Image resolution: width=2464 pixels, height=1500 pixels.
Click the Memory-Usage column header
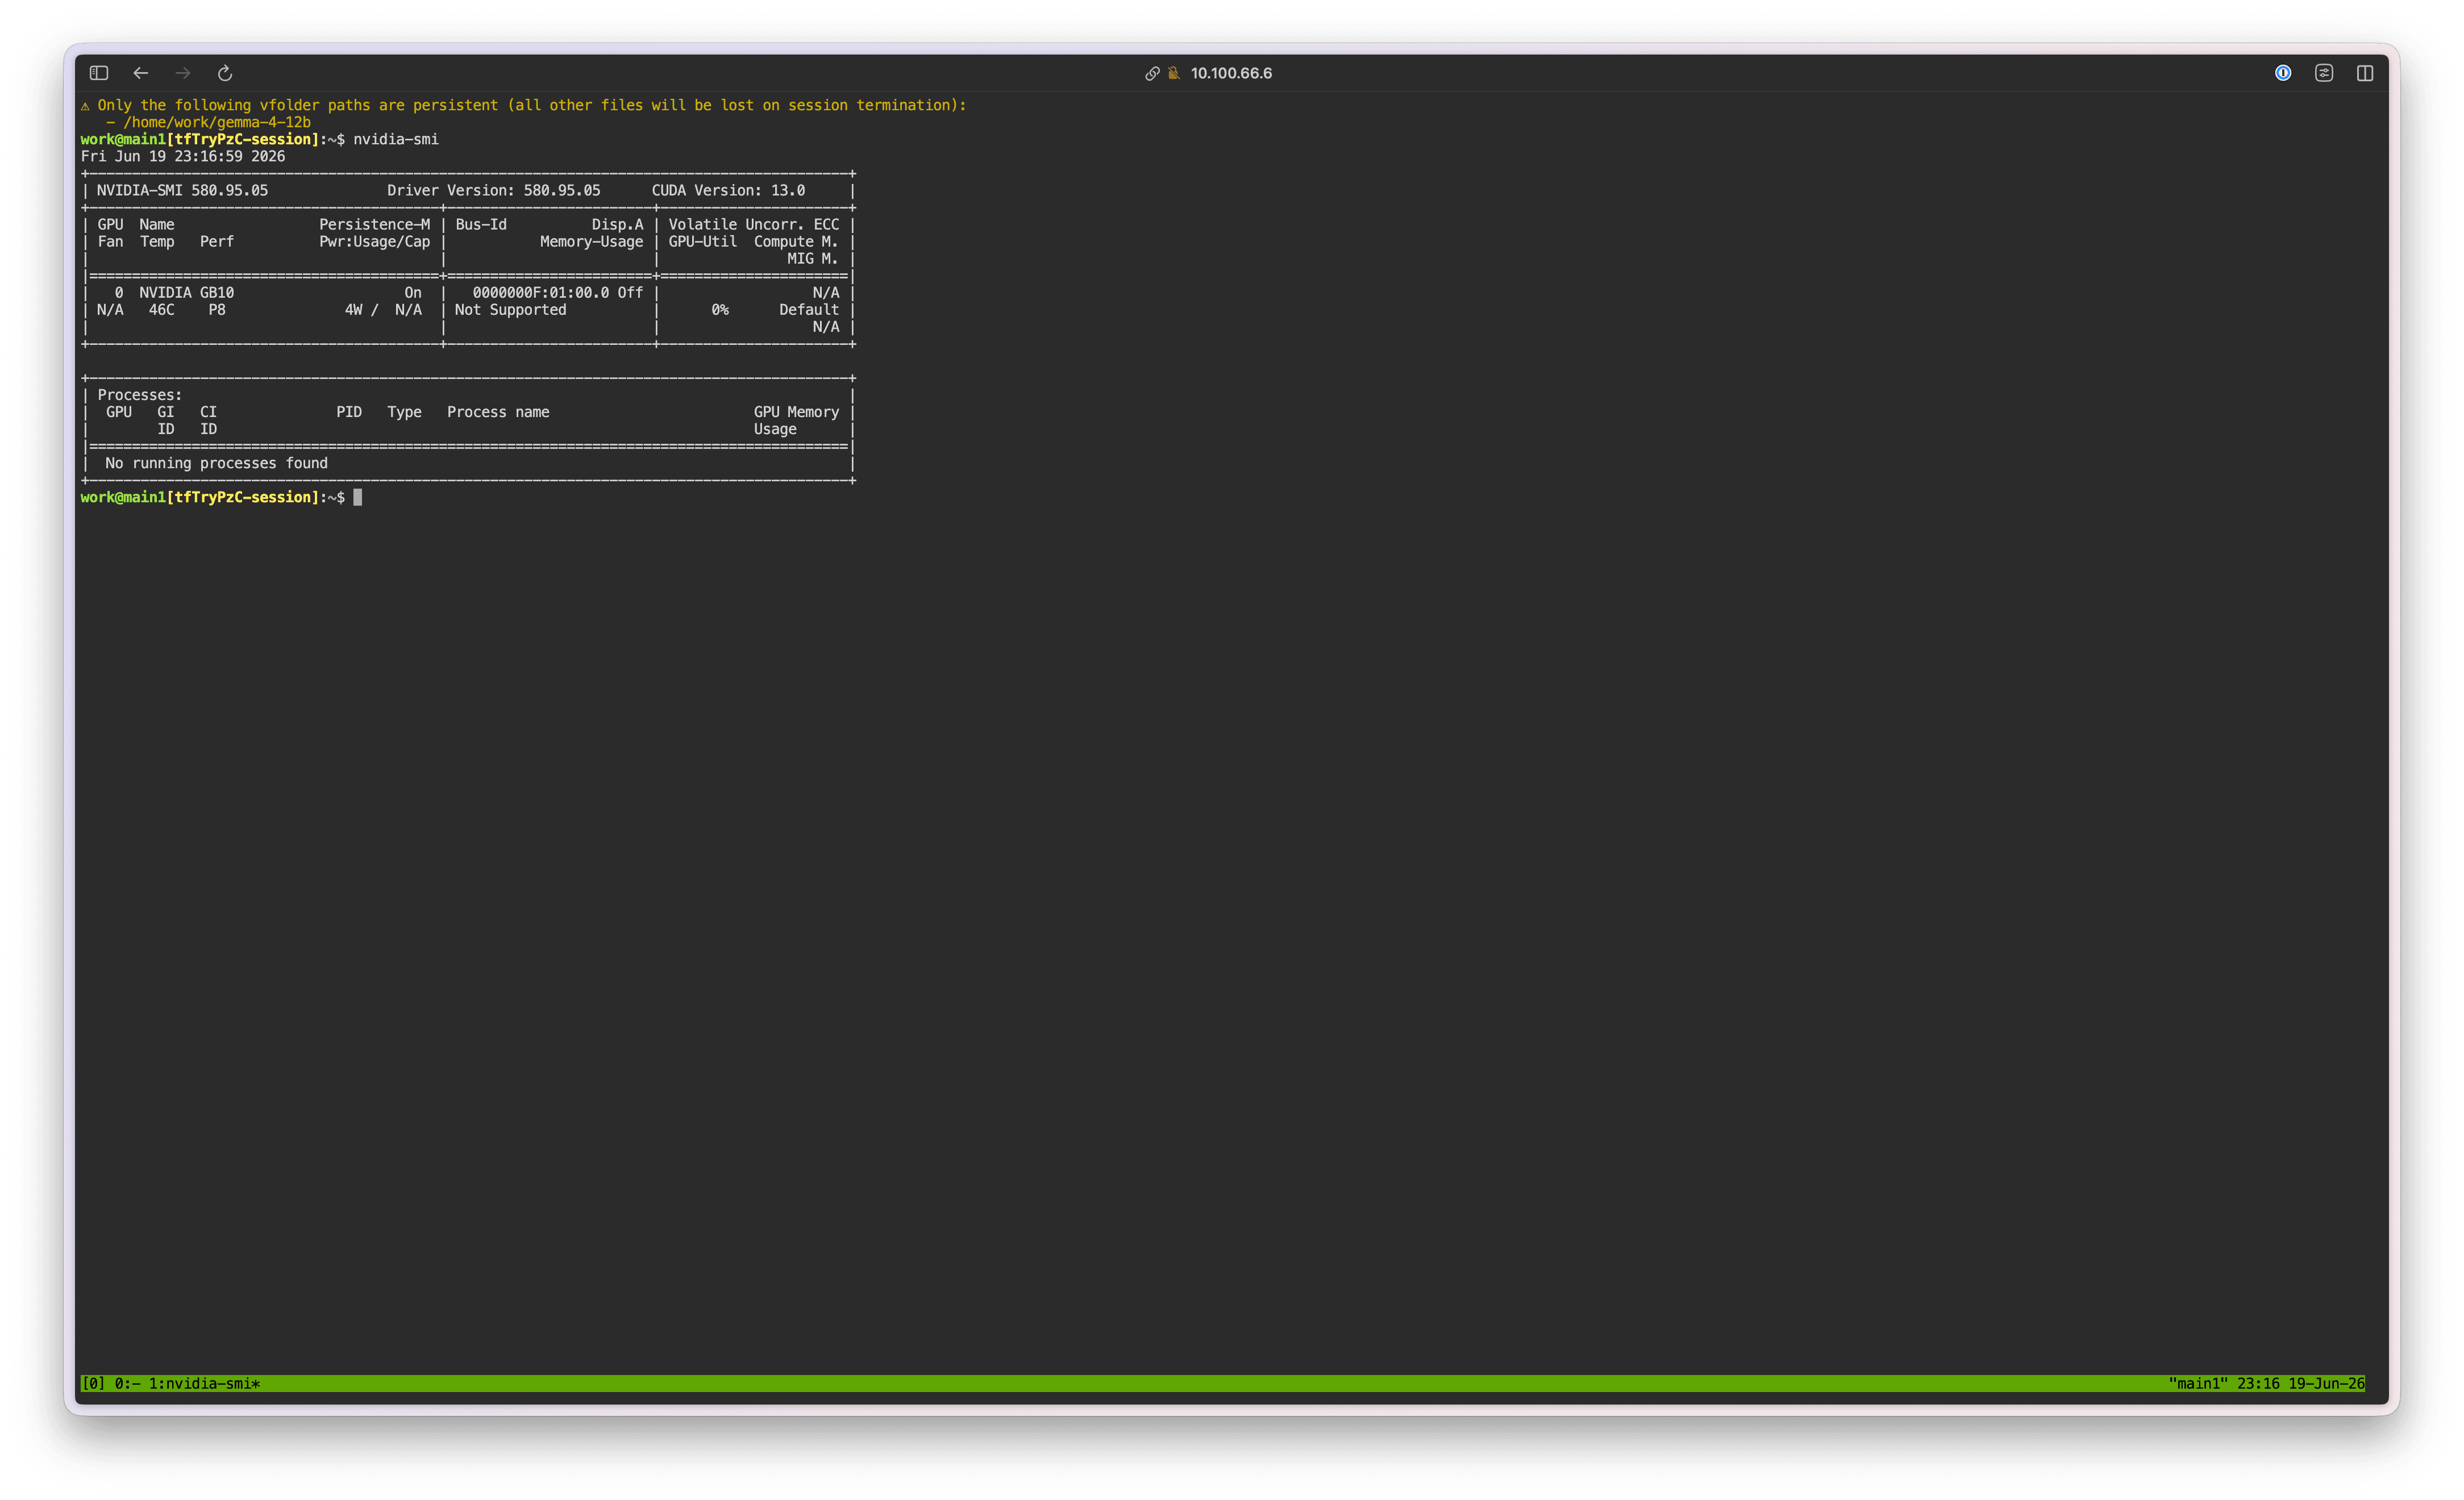(591, 241)
